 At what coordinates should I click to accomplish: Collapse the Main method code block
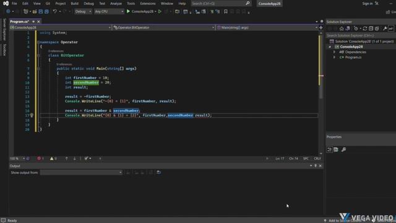point(38,69)
